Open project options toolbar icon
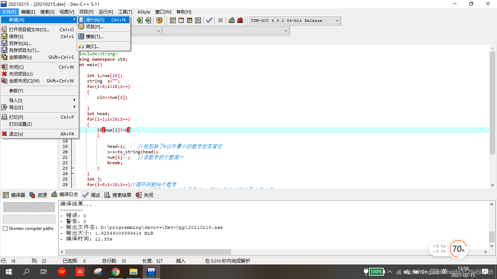497x279 pixels. pyautogui.click(x=159, y=20)
